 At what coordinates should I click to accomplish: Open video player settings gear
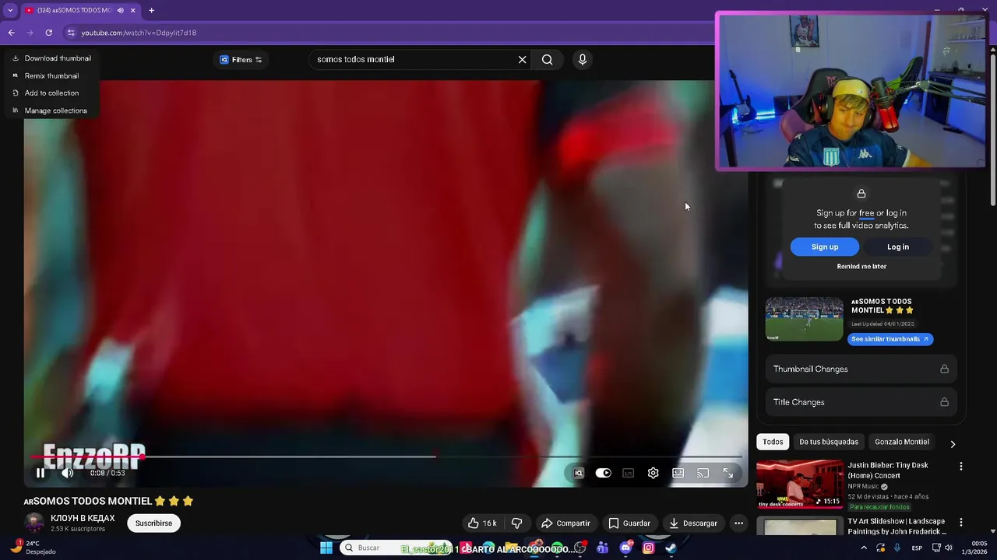tap(654, 473)
